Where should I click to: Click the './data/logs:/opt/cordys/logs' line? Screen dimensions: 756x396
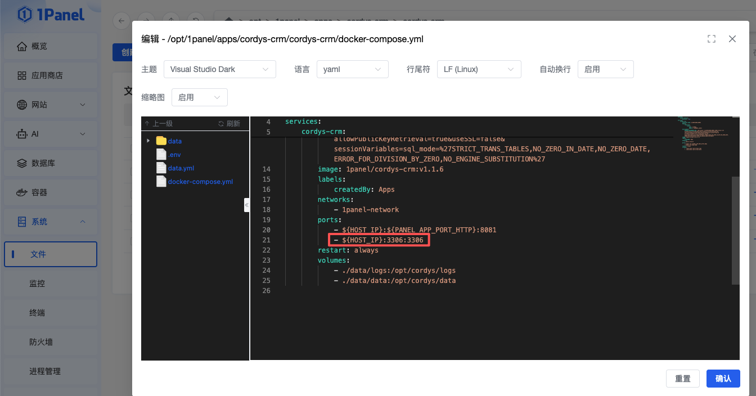click(394, 271)
